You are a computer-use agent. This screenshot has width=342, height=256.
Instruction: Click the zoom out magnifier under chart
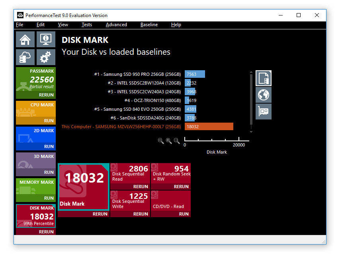(161, 141)
